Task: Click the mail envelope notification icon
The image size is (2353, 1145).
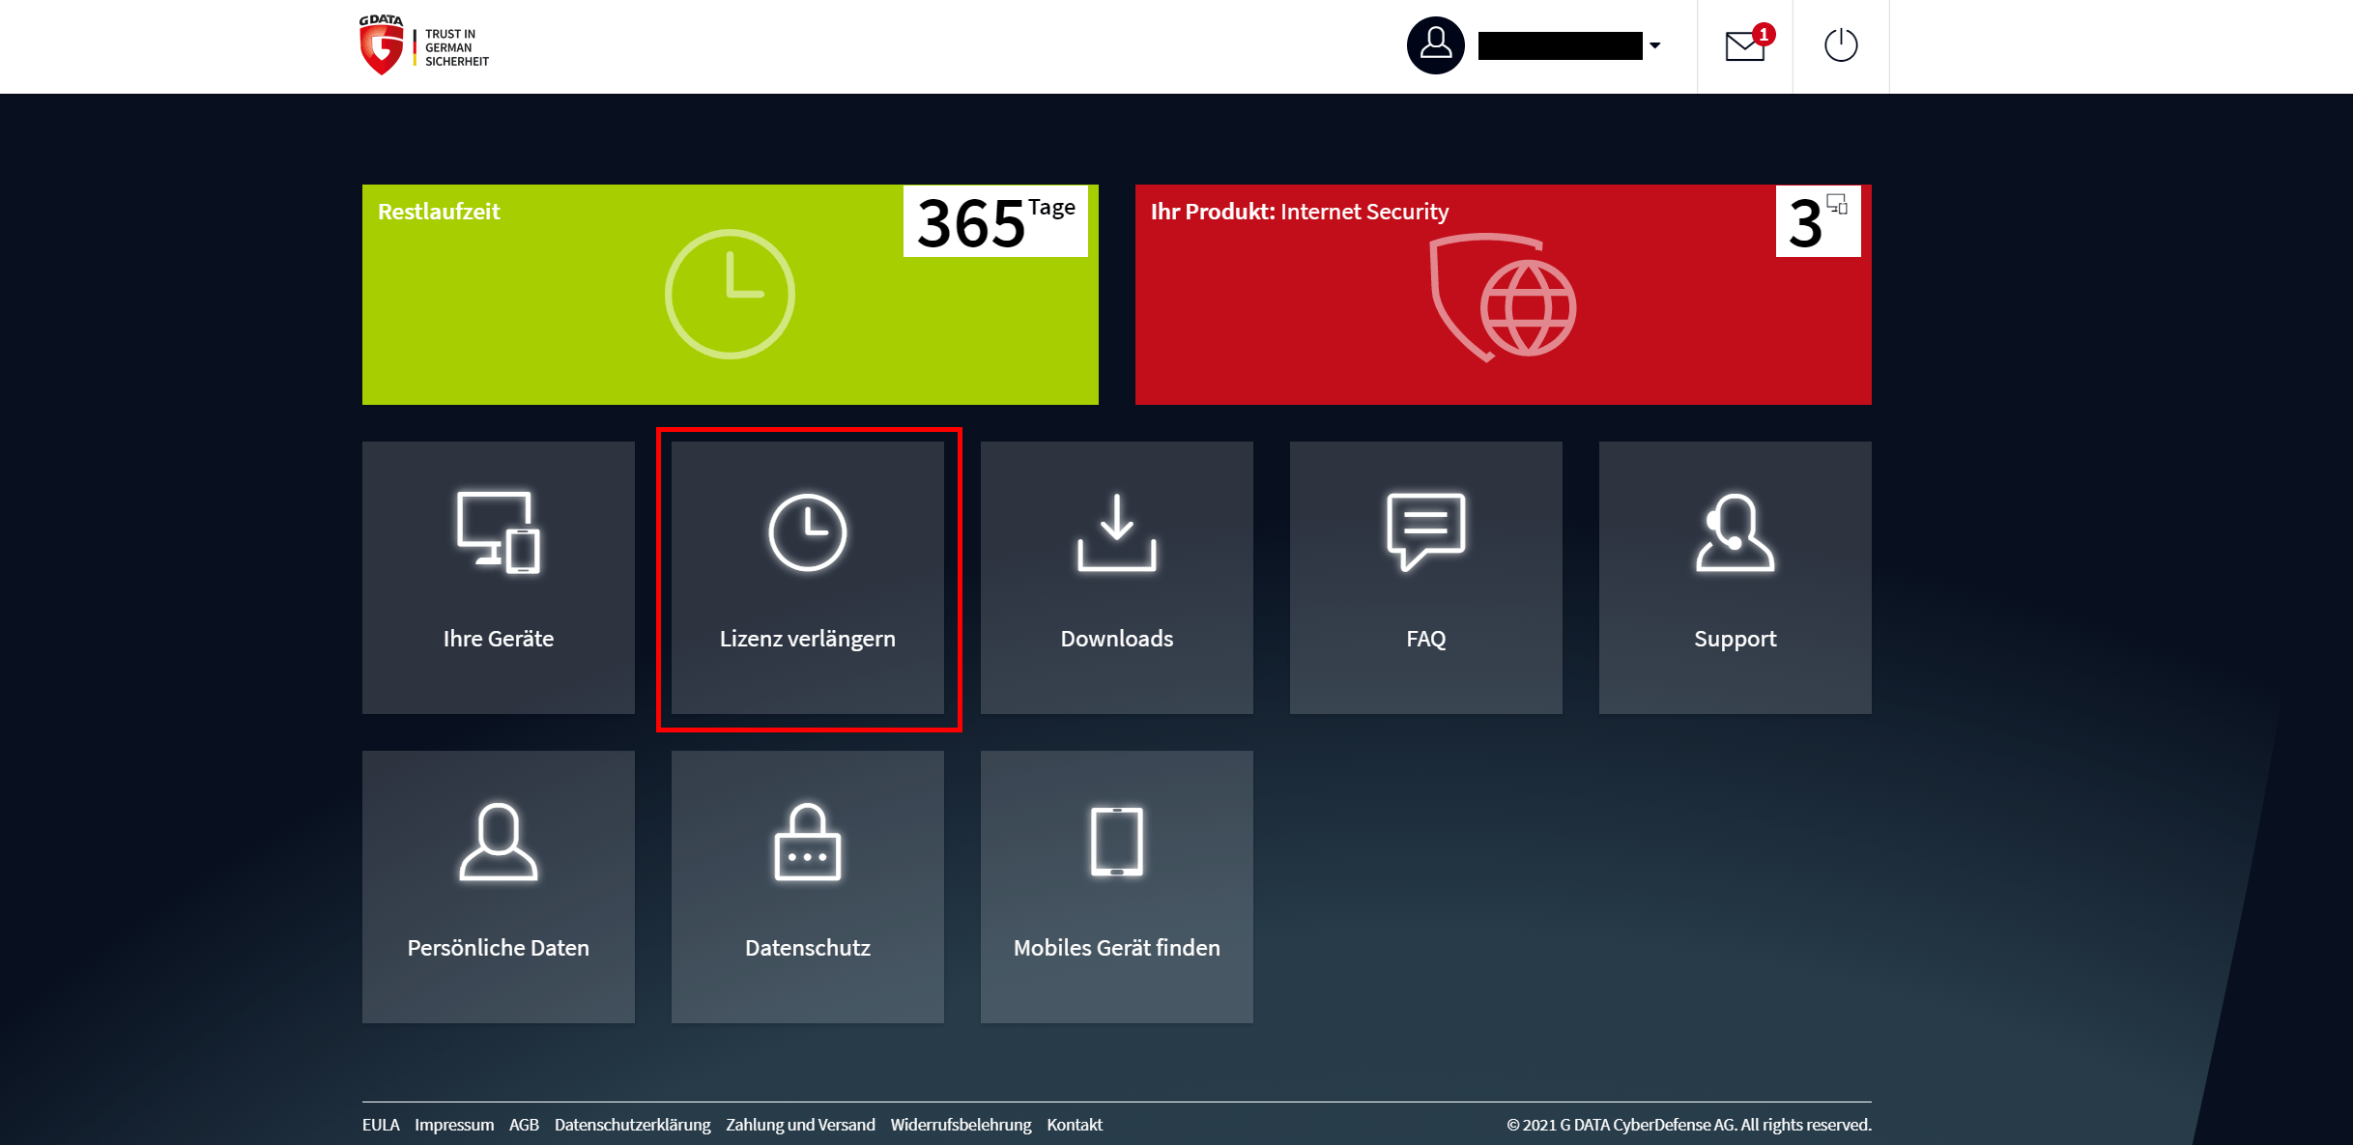Action: (x=1745, y=45)
